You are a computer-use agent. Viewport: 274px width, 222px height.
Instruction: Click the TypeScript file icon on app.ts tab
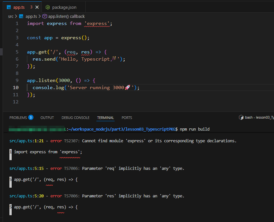click(9, 7)
